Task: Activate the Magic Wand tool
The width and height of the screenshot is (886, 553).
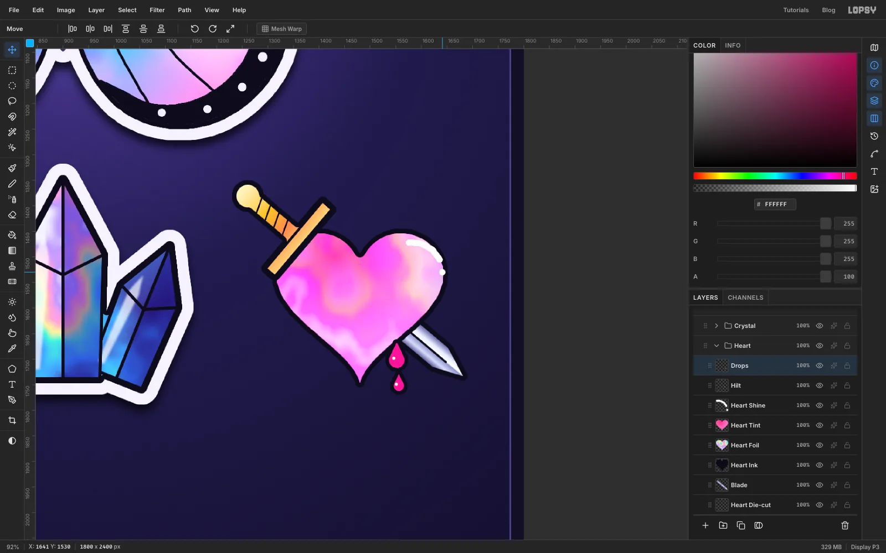Action: coord(12,132)
